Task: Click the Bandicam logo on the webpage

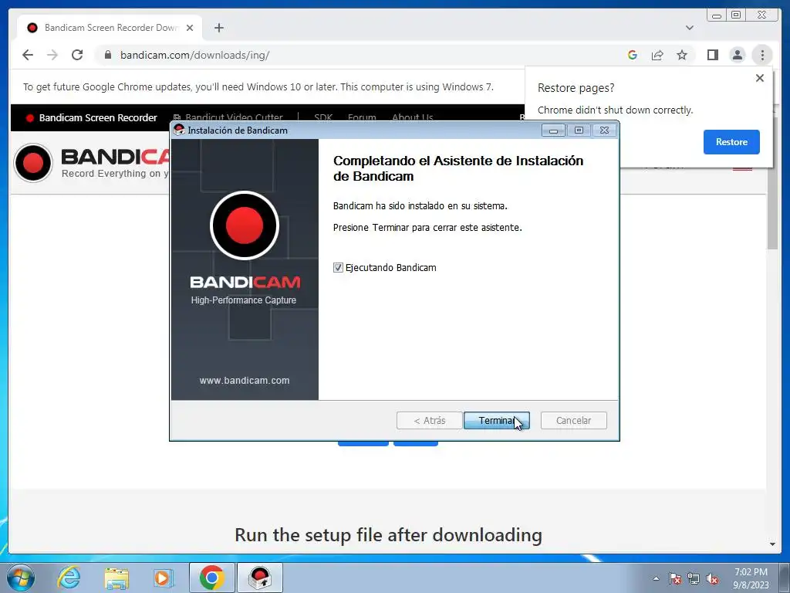Action: [x=92, y=163]
